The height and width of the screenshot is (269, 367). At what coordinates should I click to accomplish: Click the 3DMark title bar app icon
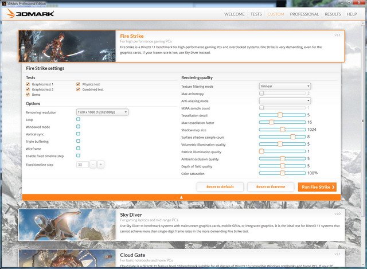pos(4,3)
